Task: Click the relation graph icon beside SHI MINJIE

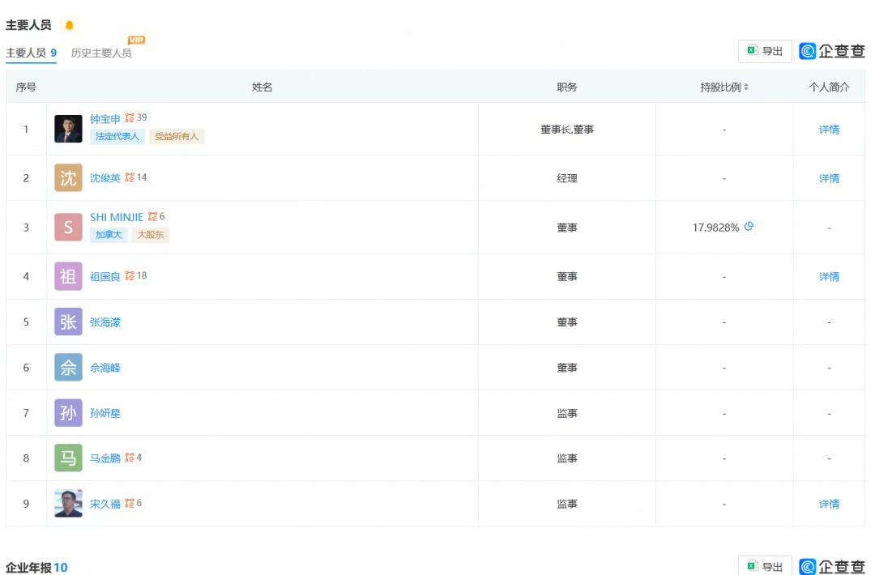Action: (x=152, y=217)
